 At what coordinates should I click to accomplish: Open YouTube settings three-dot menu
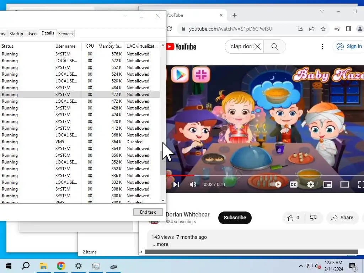[322, 47]
